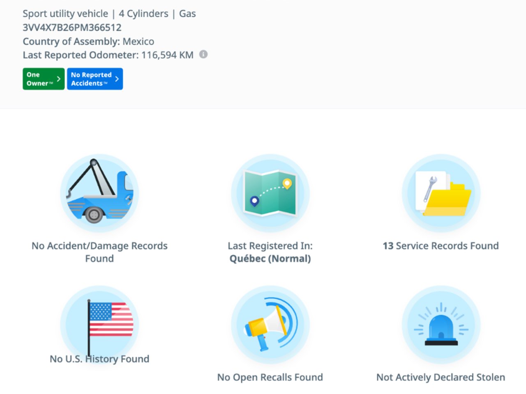The height and width of the screenshot is (394, 526).
Task: Click "Last Reported Odometer: 116,594 KM" text
Action: click(108, 55)
